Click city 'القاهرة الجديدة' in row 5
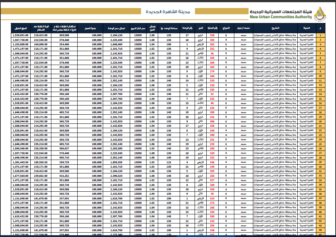The height and width of the screenshot is (237, 336). [x=306, y=53]
